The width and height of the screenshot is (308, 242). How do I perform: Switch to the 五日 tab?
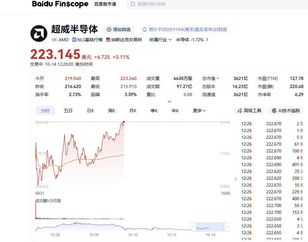point(68,111)
